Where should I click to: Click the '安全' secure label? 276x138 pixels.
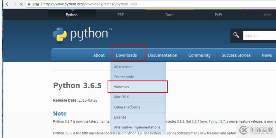click(36, 4)
